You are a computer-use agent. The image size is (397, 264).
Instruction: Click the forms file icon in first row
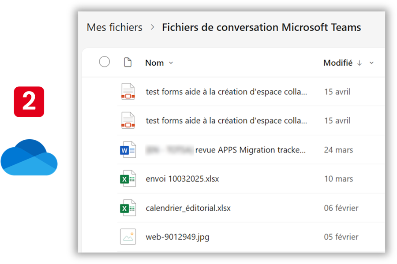128,92
